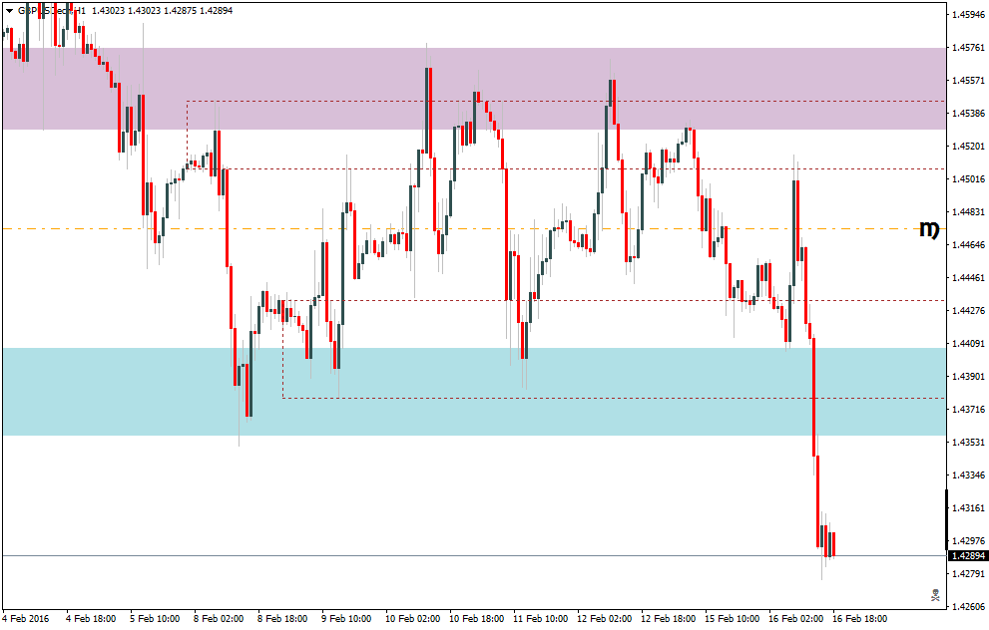Click the low value 1.42875 in chart title
The height and width of the screenshot is (630, 989).
pos(180,11)
